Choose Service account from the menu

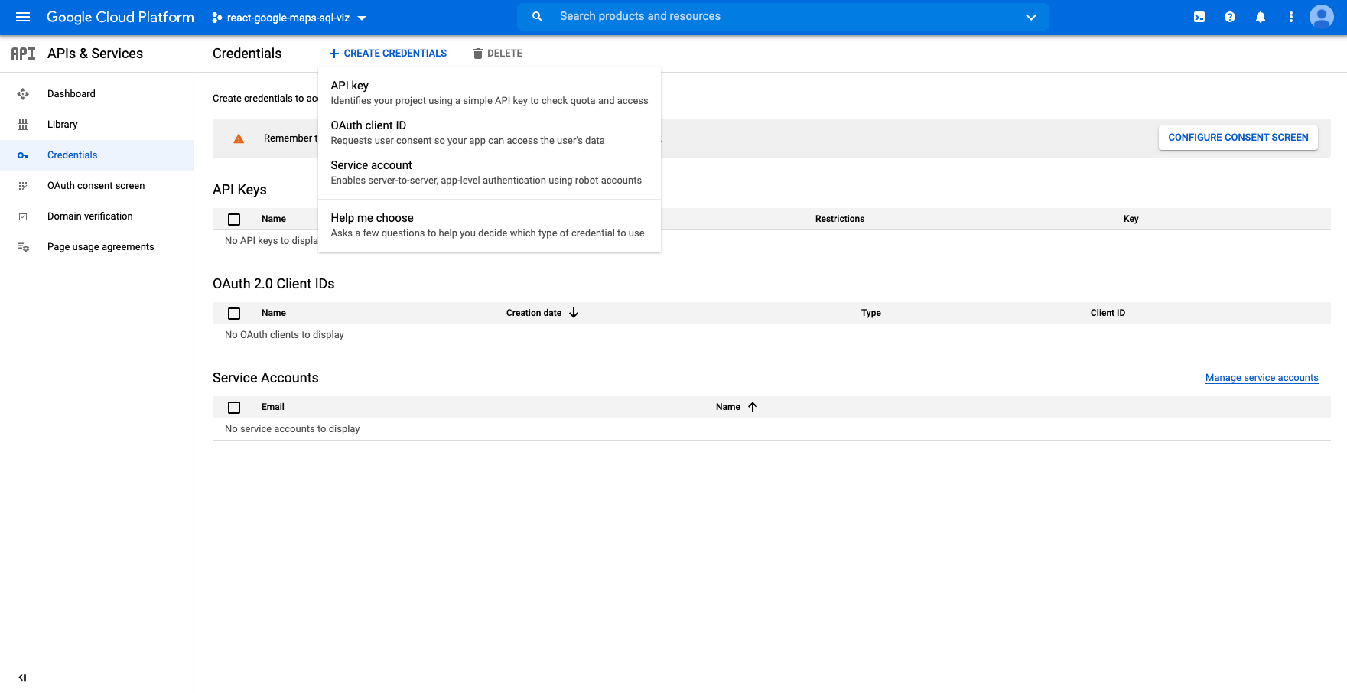tap(490, 172)
